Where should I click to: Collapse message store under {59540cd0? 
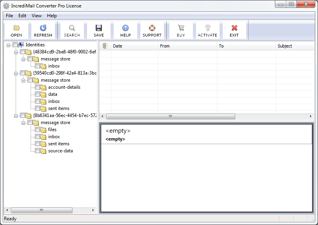(x=23, y=80)
